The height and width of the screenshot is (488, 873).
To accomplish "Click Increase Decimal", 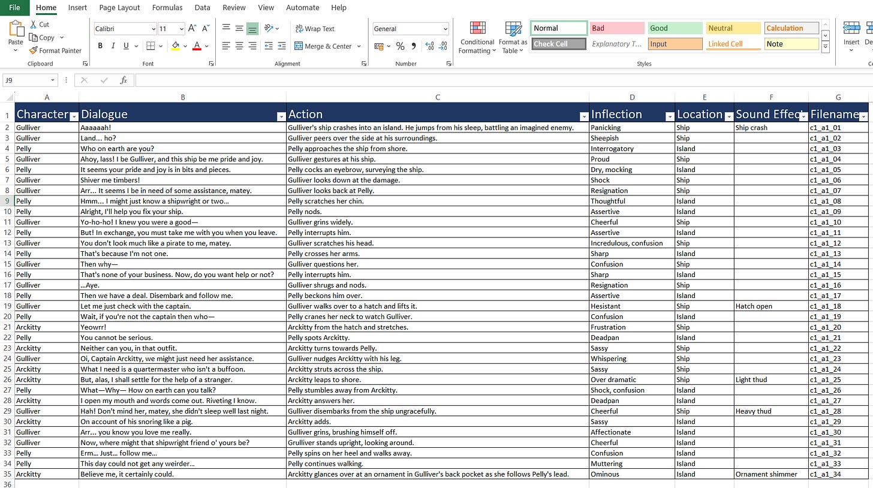I will [429, 46].
